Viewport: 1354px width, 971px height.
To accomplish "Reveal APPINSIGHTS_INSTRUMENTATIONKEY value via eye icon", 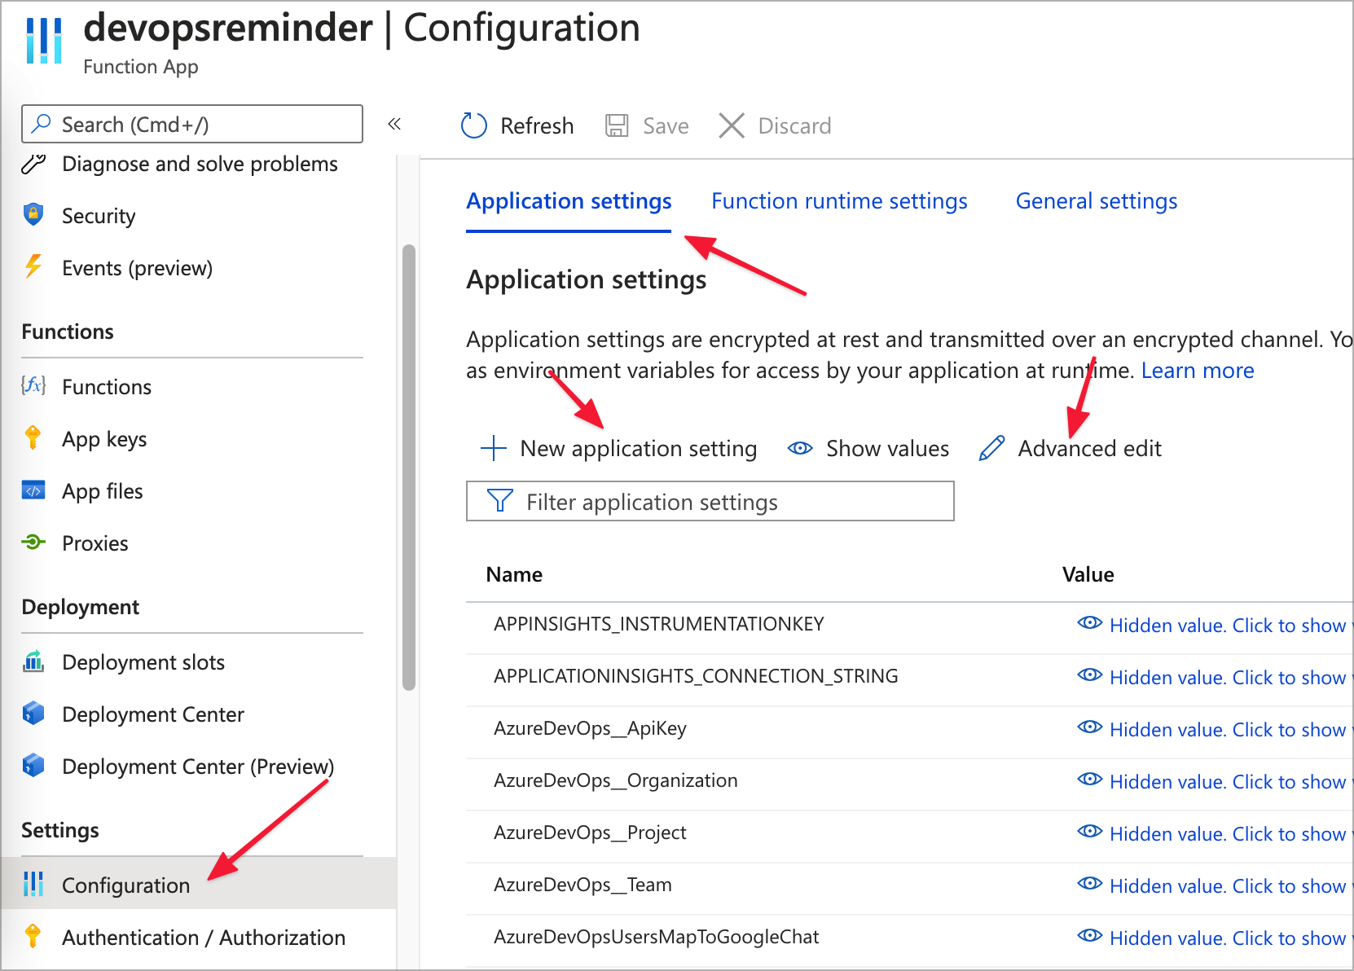I will pyautogui.click(x=1089, y=623).
